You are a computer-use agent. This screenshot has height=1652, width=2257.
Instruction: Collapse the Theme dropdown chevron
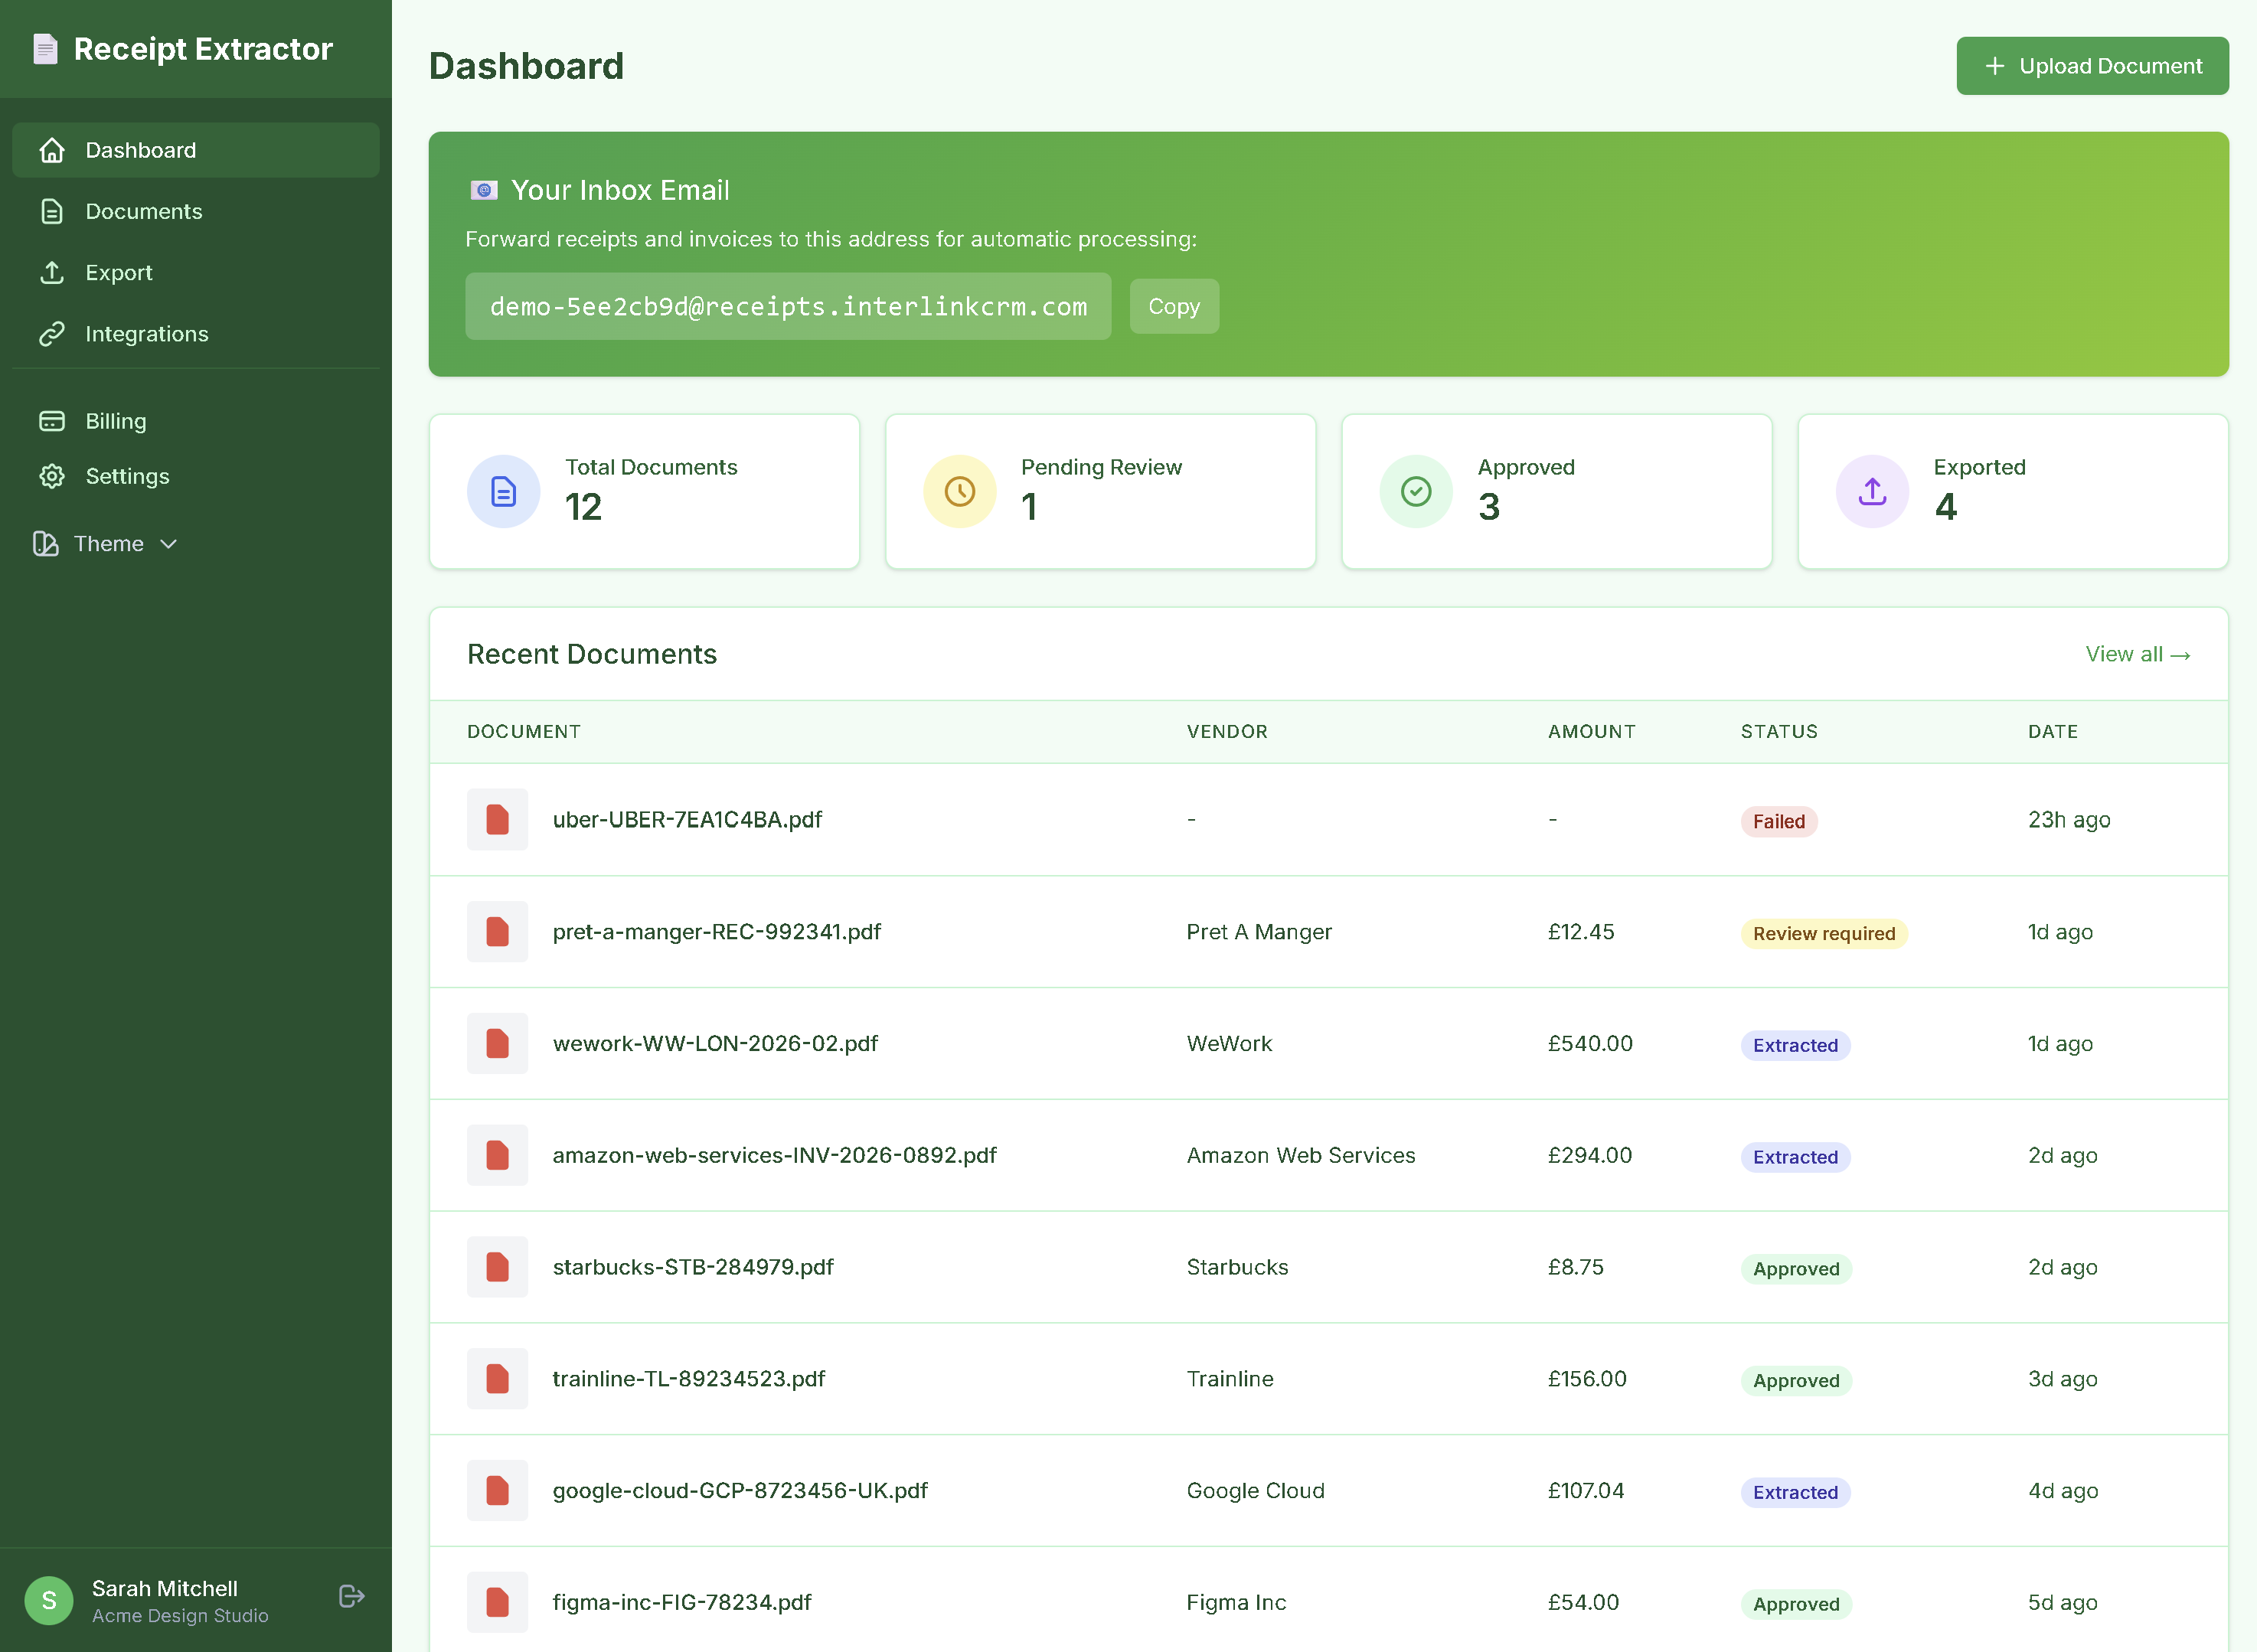[x=168, y=544]
